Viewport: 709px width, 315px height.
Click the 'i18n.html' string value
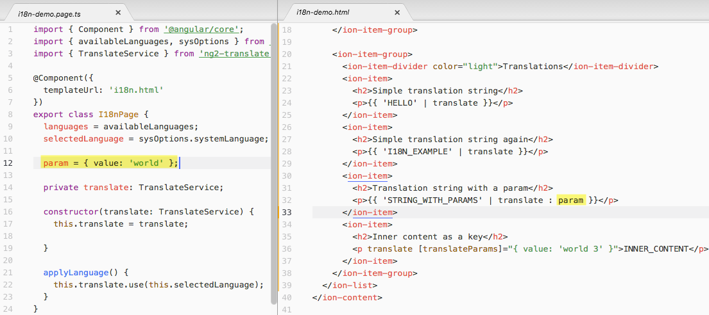137,90
